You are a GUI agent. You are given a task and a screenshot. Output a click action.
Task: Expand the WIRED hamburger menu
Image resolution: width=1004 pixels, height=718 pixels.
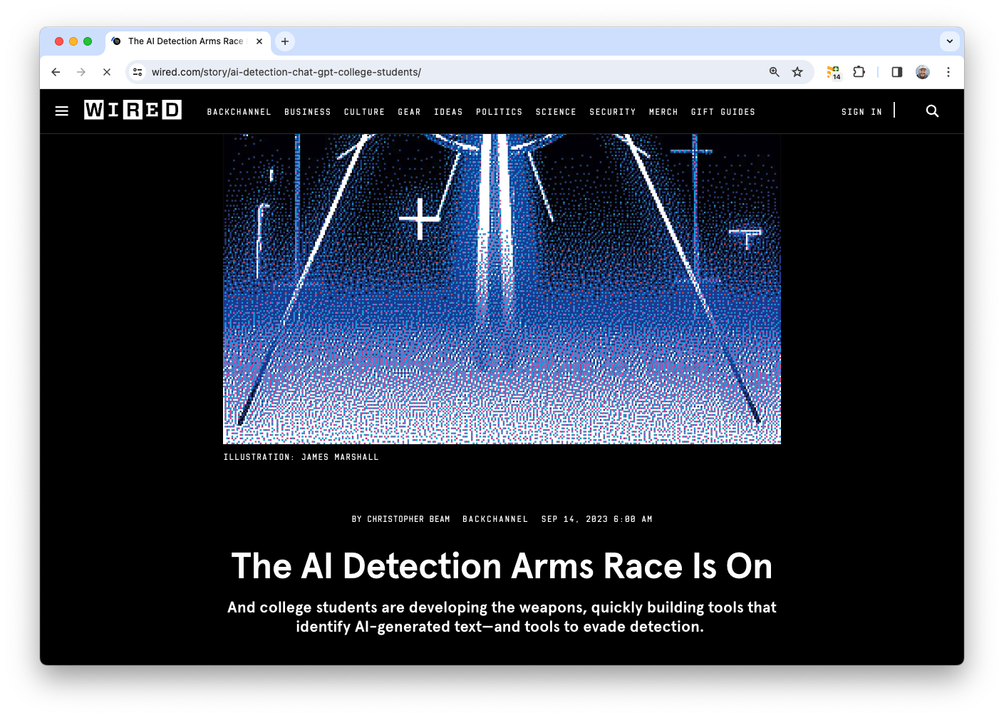[61, 111]
